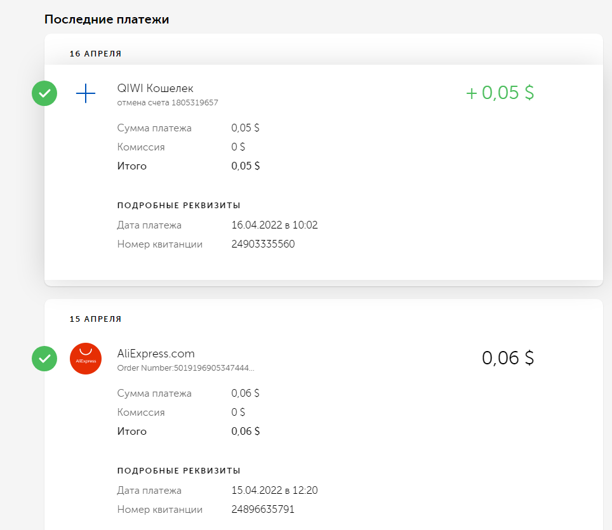Collapse the first ПОДРОБНЫЕ РЕКВИЗИТЫ section
Screen dimensions: 612x530
click(x=179, y=205)
